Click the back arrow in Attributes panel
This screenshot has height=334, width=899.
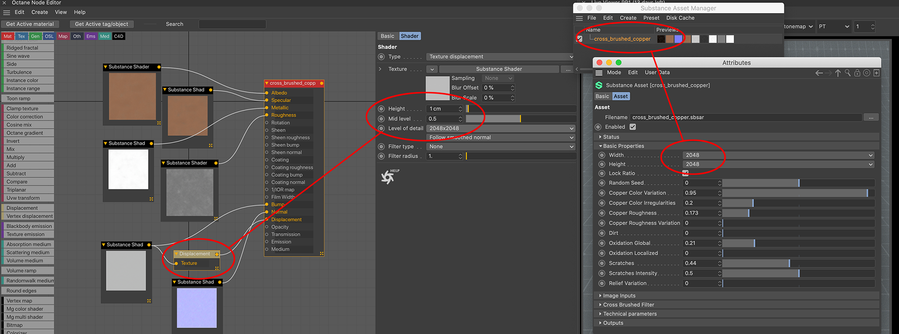coord(818,73)
